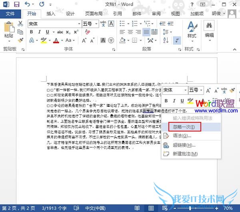The image size is (240, 212).
Task: Switch to the 插入 Insert tab
Action: point(51,14)
